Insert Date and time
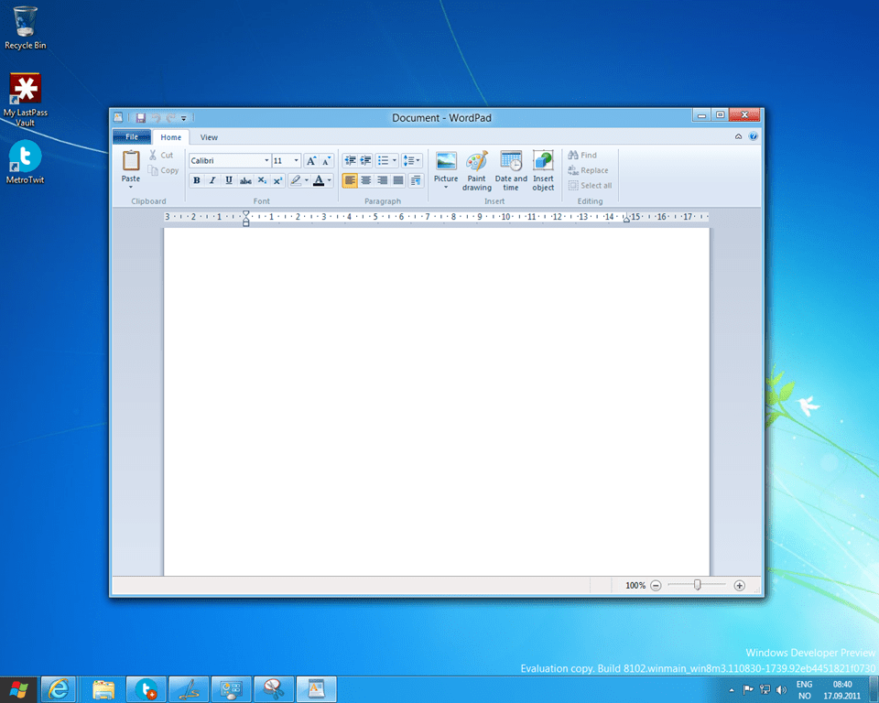 511,171
